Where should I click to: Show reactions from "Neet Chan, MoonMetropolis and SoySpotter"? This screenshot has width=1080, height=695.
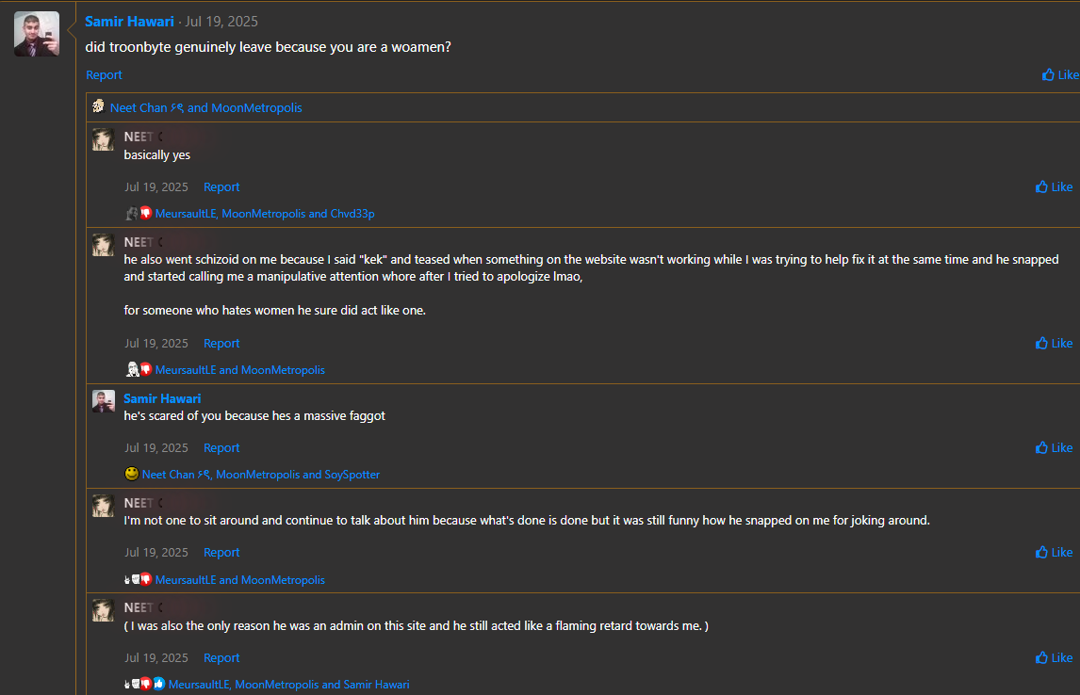[261, 475]
